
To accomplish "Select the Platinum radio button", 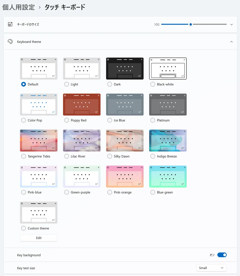I will [153, 120].
